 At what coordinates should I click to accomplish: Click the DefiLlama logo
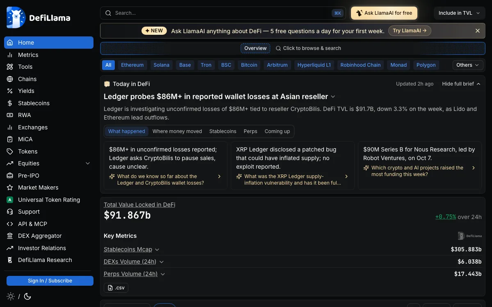(39, 18)
